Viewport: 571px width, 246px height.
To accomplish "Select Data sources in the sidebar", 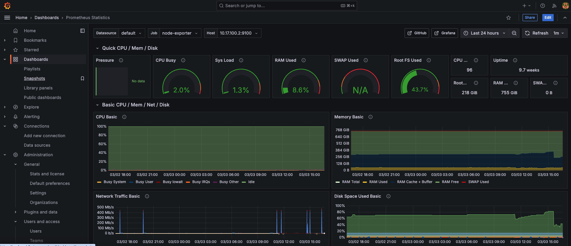I will coord(37,145).
